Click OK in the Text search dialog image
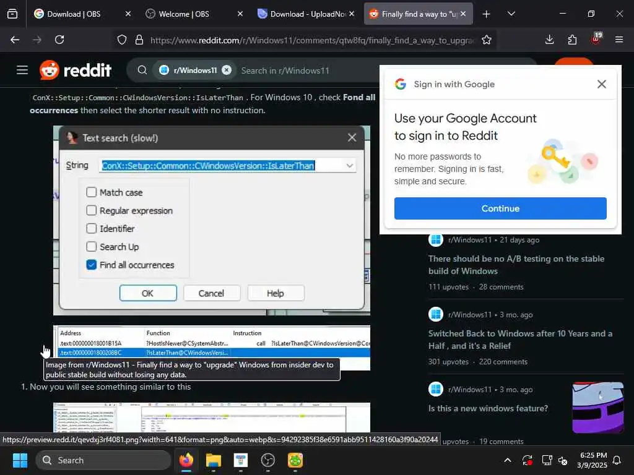This screenshot has height=475, width=634. point(148,293)
